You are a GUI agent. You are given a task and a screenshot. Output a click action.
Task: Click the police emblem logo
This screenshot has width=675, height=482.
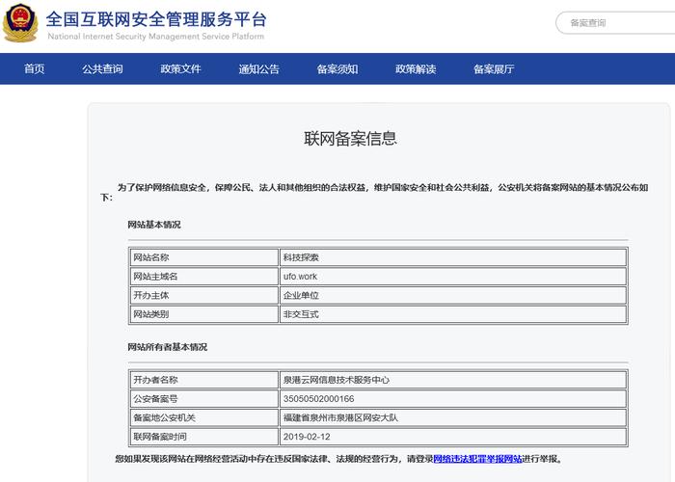[x=20, y=22]
